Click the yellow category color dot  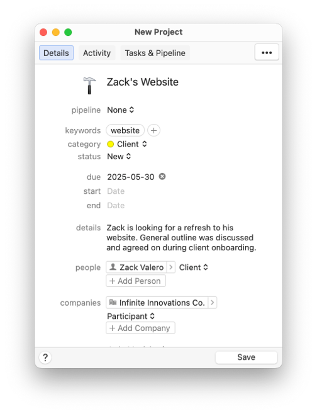[x=110, y=144]
